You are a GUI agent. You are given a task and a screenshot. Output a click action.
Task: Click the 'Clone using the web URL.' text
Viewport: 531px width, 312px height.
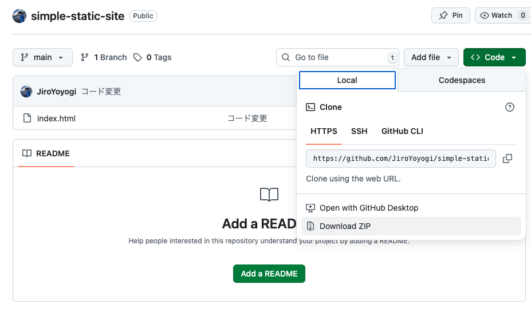(x=353, y=179)
